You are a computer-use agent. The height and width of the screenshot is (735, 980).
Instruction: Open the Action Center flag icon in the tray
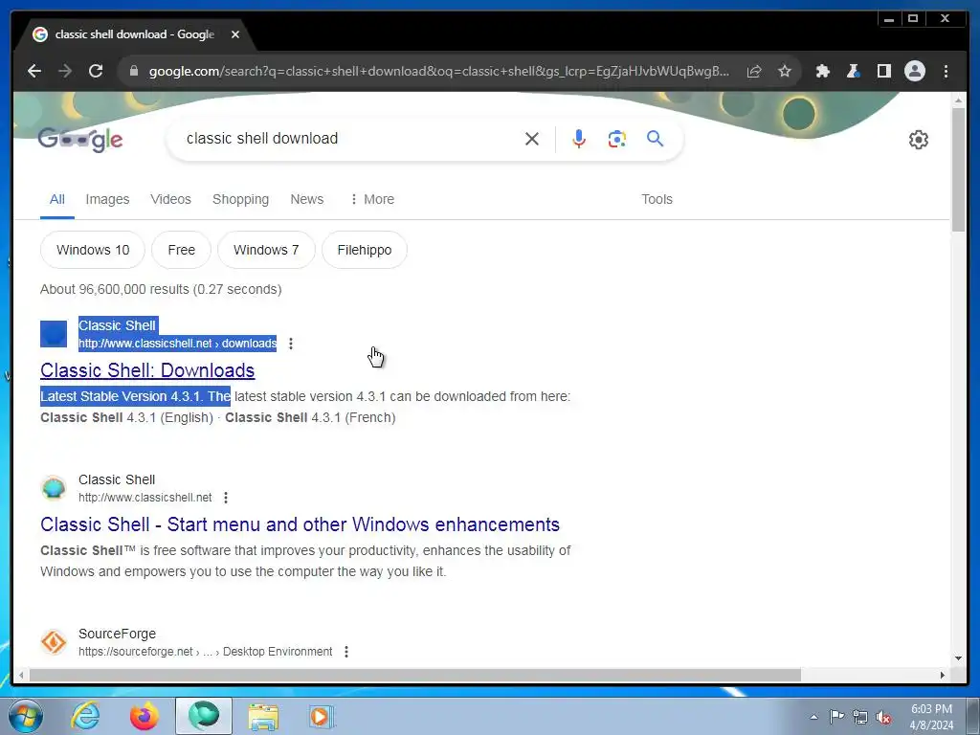(836, 717)
